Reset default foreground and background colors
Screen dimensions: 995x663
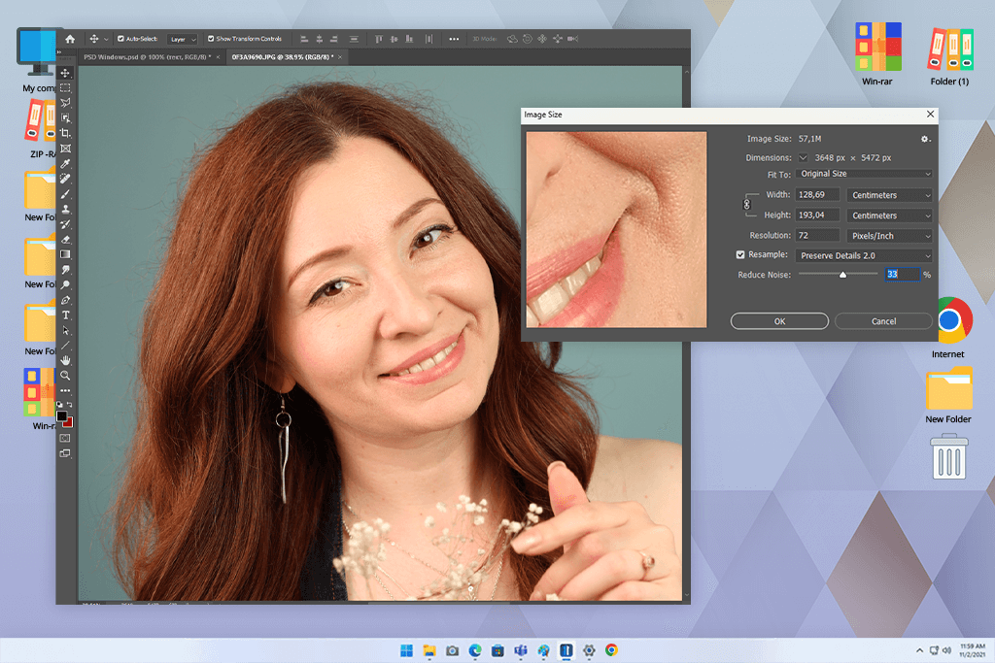tap(59, 404)
